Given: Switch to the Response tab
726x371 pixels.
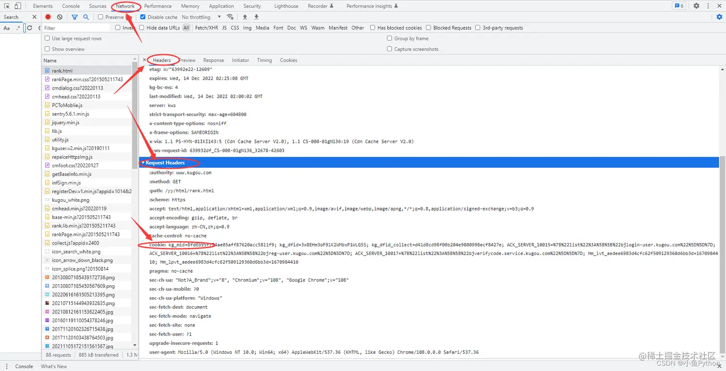Looking at the screenshot, I should (214, 60).
